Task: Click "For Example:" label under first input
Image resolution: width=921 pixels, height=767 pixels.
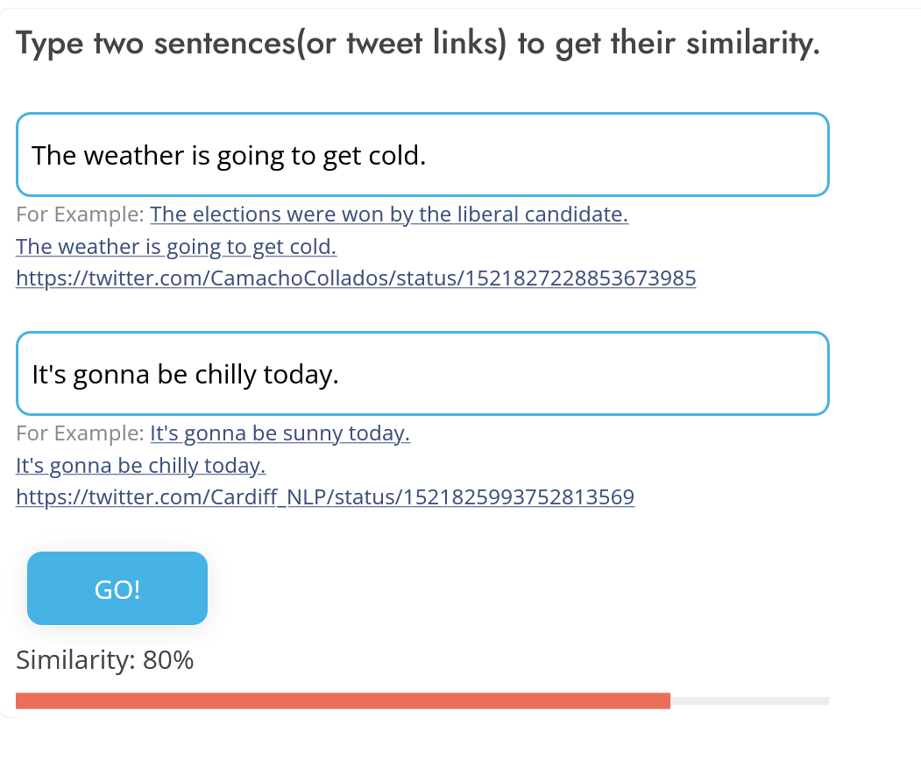Action: click(81, 215)
